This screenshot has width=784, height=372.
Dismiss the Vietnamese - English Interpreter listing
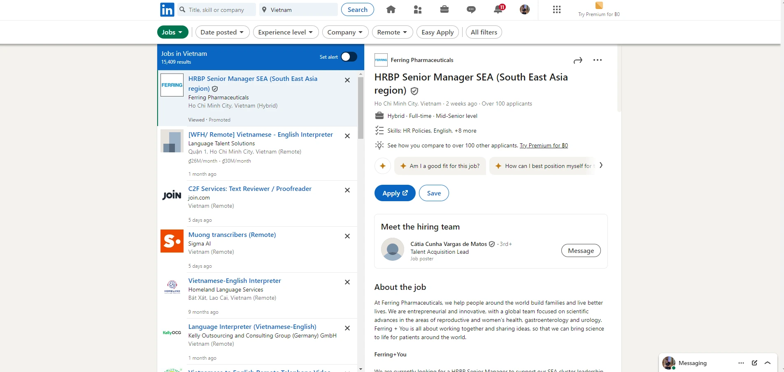(347, 136)
